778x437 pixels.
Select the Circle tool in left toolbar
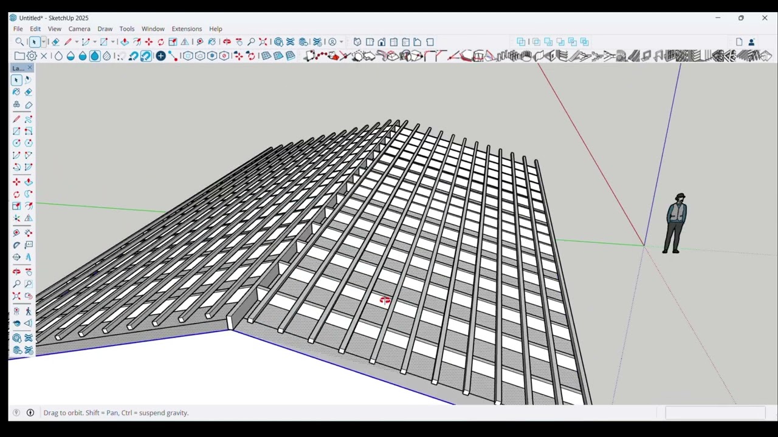pos(16,143)
